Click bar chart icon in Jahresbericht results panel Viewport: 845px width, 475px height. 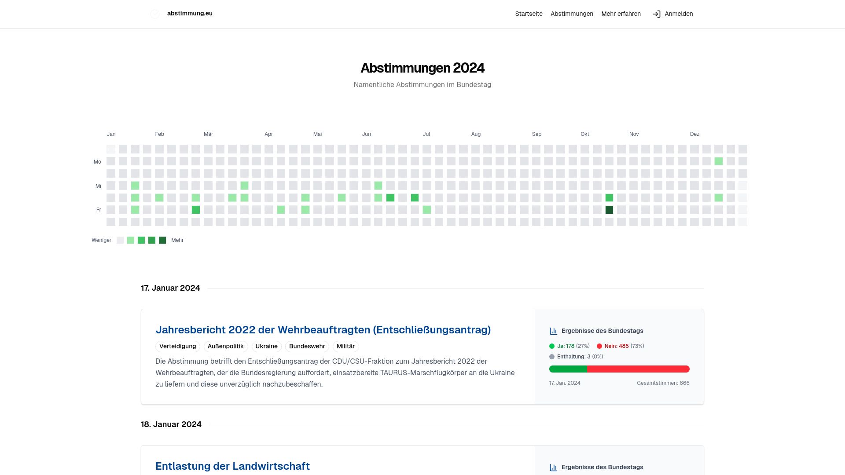point(554,331)
